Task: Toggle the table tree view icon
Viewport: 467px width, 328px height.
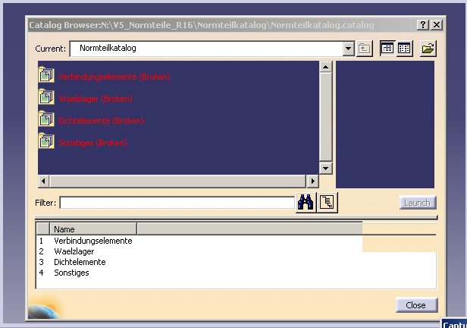Action: [328, 203]
